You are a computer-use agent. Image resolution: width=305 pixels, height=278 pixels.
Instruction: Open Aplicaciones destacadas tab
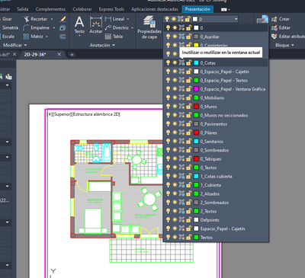(155, 9)
